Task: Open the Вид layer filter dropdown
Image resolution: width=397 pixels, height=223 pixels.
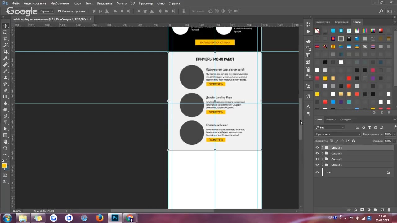Action: (330, 127)
